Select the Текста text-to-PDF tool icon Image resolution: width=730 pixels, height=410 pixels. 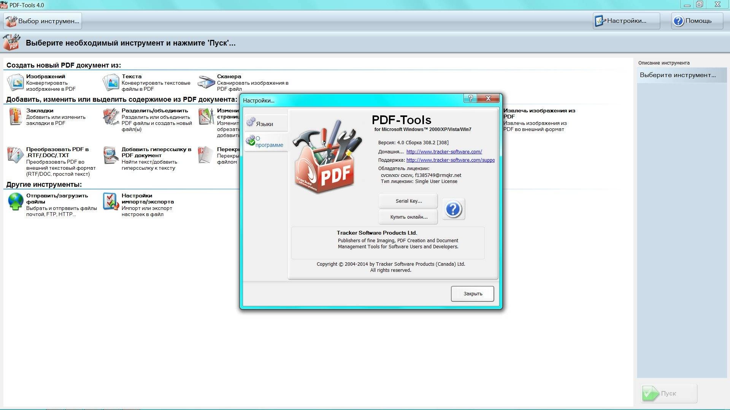click(x=111, y=82)
